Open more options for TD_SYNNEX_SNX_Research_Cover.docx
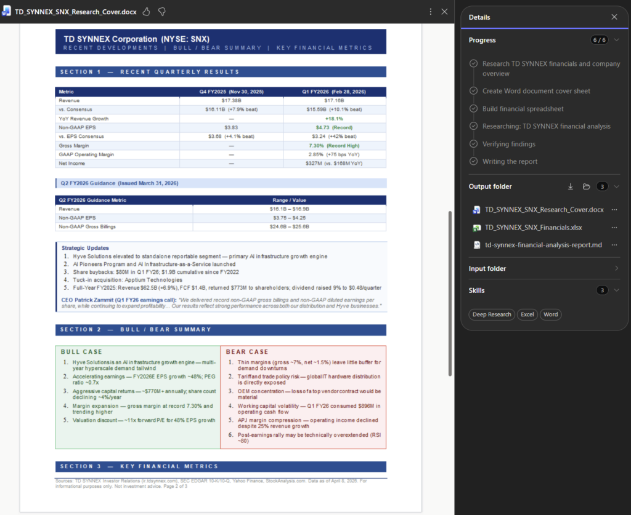This screenshot has width=631, height=515. click(x=614, y=210)
